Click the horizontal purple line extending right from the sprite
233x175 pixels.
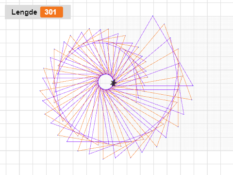(154, 86)
